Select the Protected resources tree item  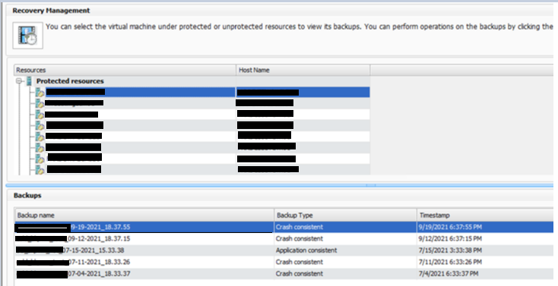pos(70,81)
